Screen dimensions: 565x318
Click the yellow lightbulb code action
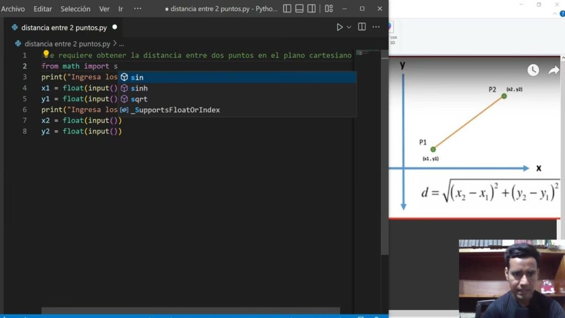point(46,54)
